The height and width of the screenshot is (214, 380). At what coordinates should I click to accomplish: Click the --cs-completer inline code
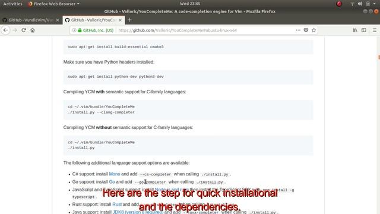pyautogui.click(x=156, y=174)
